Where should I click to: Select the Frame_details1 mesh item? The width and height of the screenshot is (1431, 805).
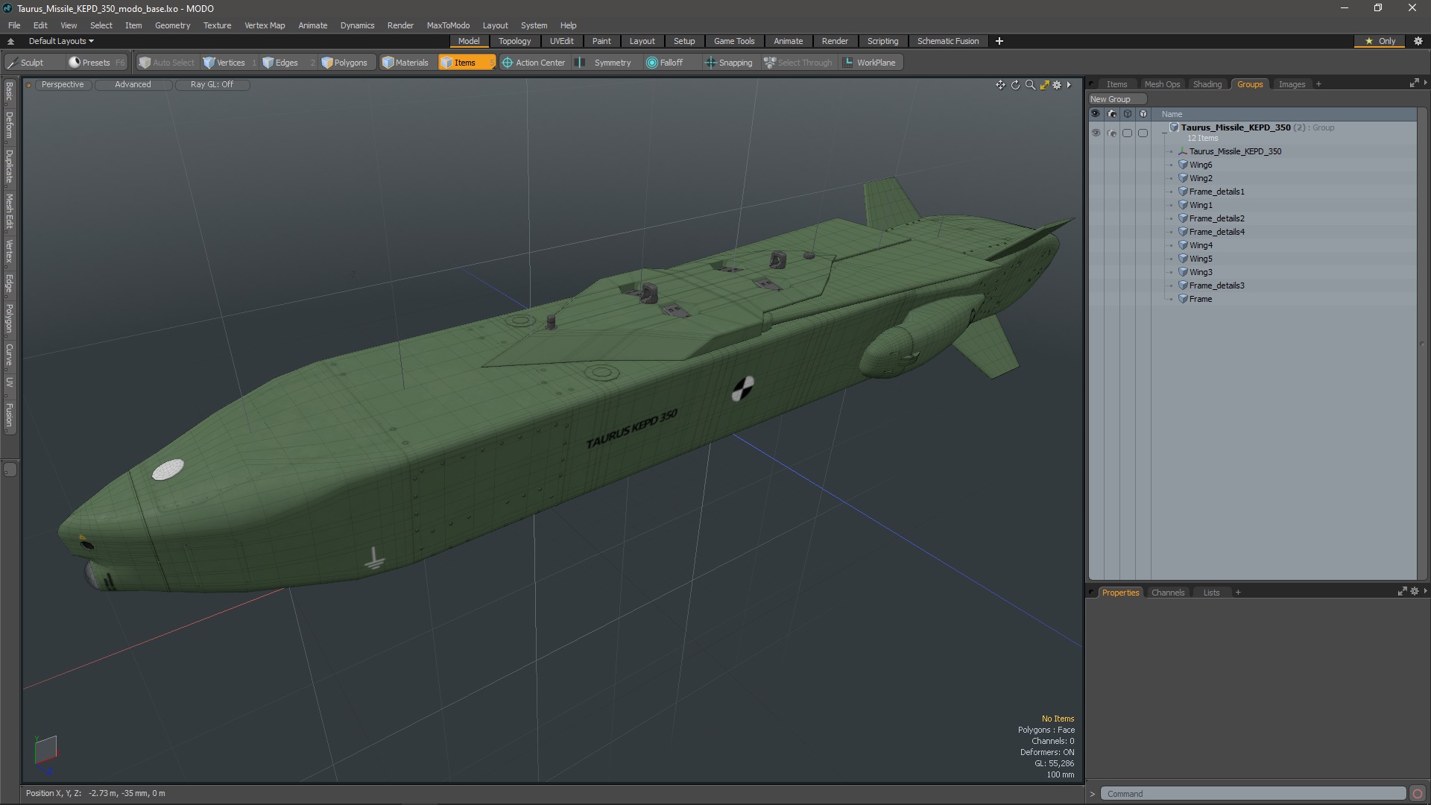pos(1216,192)
